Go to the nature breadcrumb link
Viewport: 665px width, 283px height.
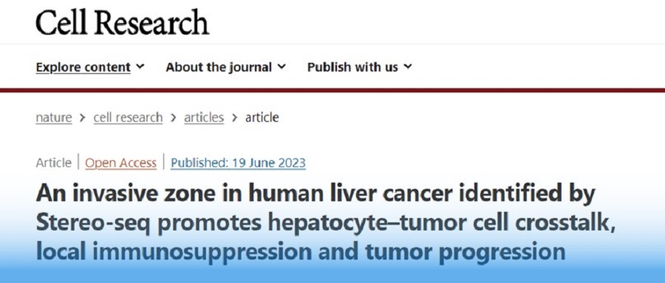pos(54,117)
